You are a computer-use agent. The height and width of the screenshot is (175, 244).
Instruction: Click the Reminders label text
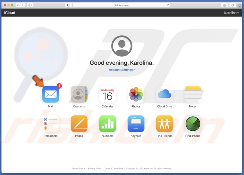pyautogui.click(x=51, y=136)
